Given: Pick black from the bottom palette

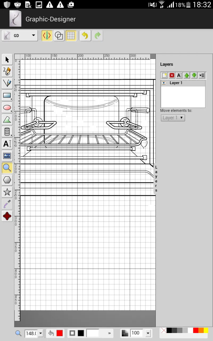Looking at the screenshot, I should (x=169, y=330).
